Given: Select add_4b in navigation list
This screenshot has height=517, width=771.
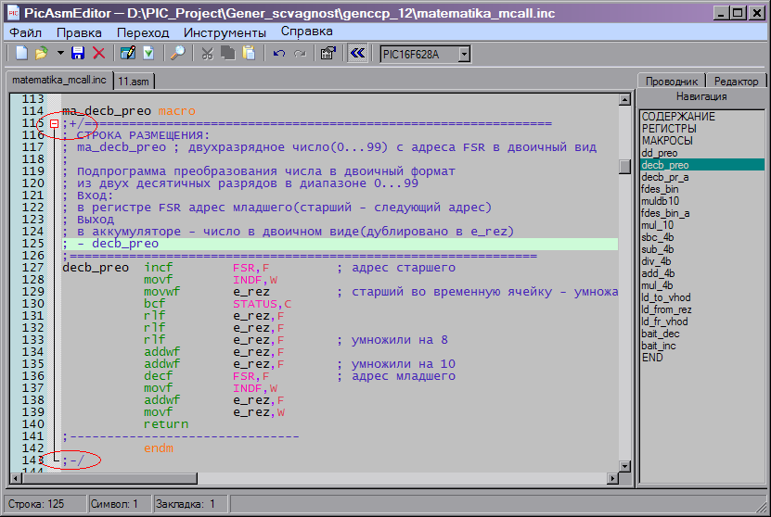Looking at the screenshot, I should (x=701, y=273).
